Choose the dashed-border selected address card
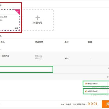This screenshot has height=109, width=109. click(x=10, y=20)
